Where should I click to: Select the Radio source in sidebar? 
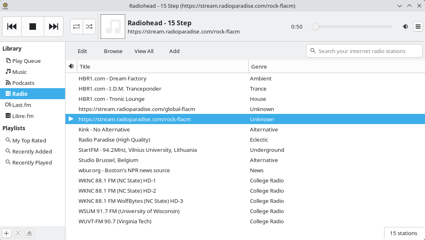[x=33, y=93]
